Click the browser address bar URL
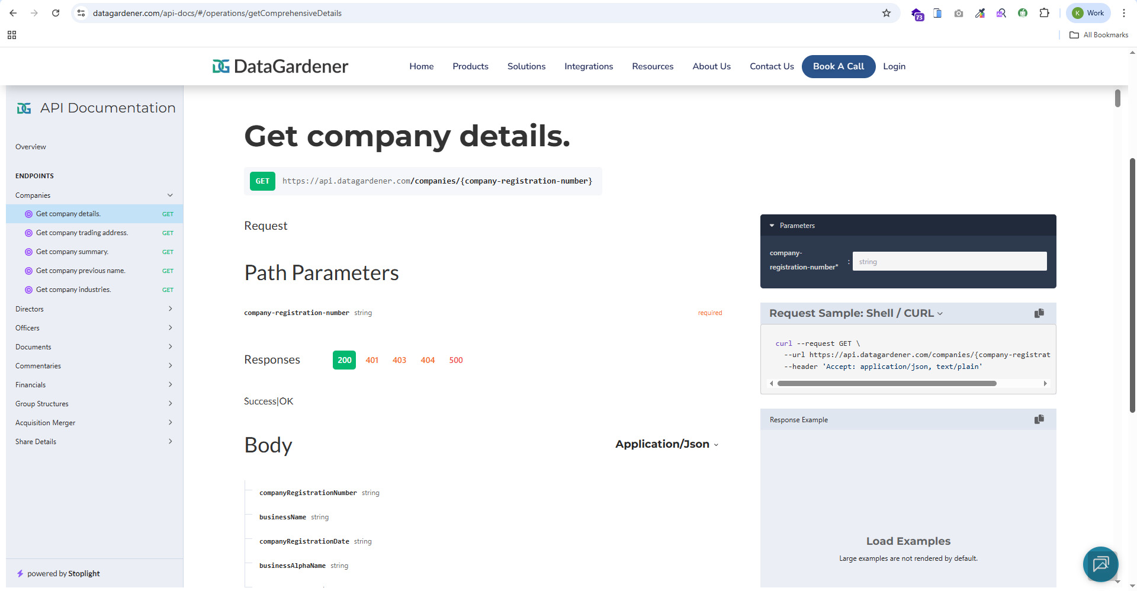Screen dimensions: 1137x591 point(217,13)
